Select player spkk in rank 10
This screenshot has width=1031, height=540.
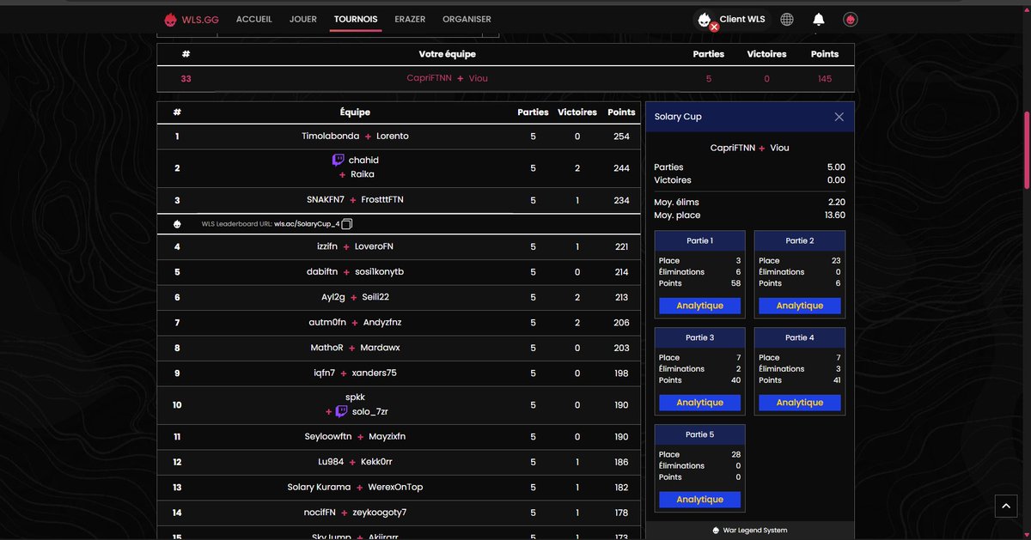[x=355, y=397]
